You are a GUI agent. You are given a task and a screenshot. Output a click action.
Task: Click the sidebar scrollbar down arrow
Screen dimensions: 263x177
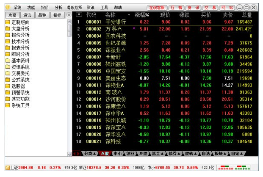click(x=69, y=154)
